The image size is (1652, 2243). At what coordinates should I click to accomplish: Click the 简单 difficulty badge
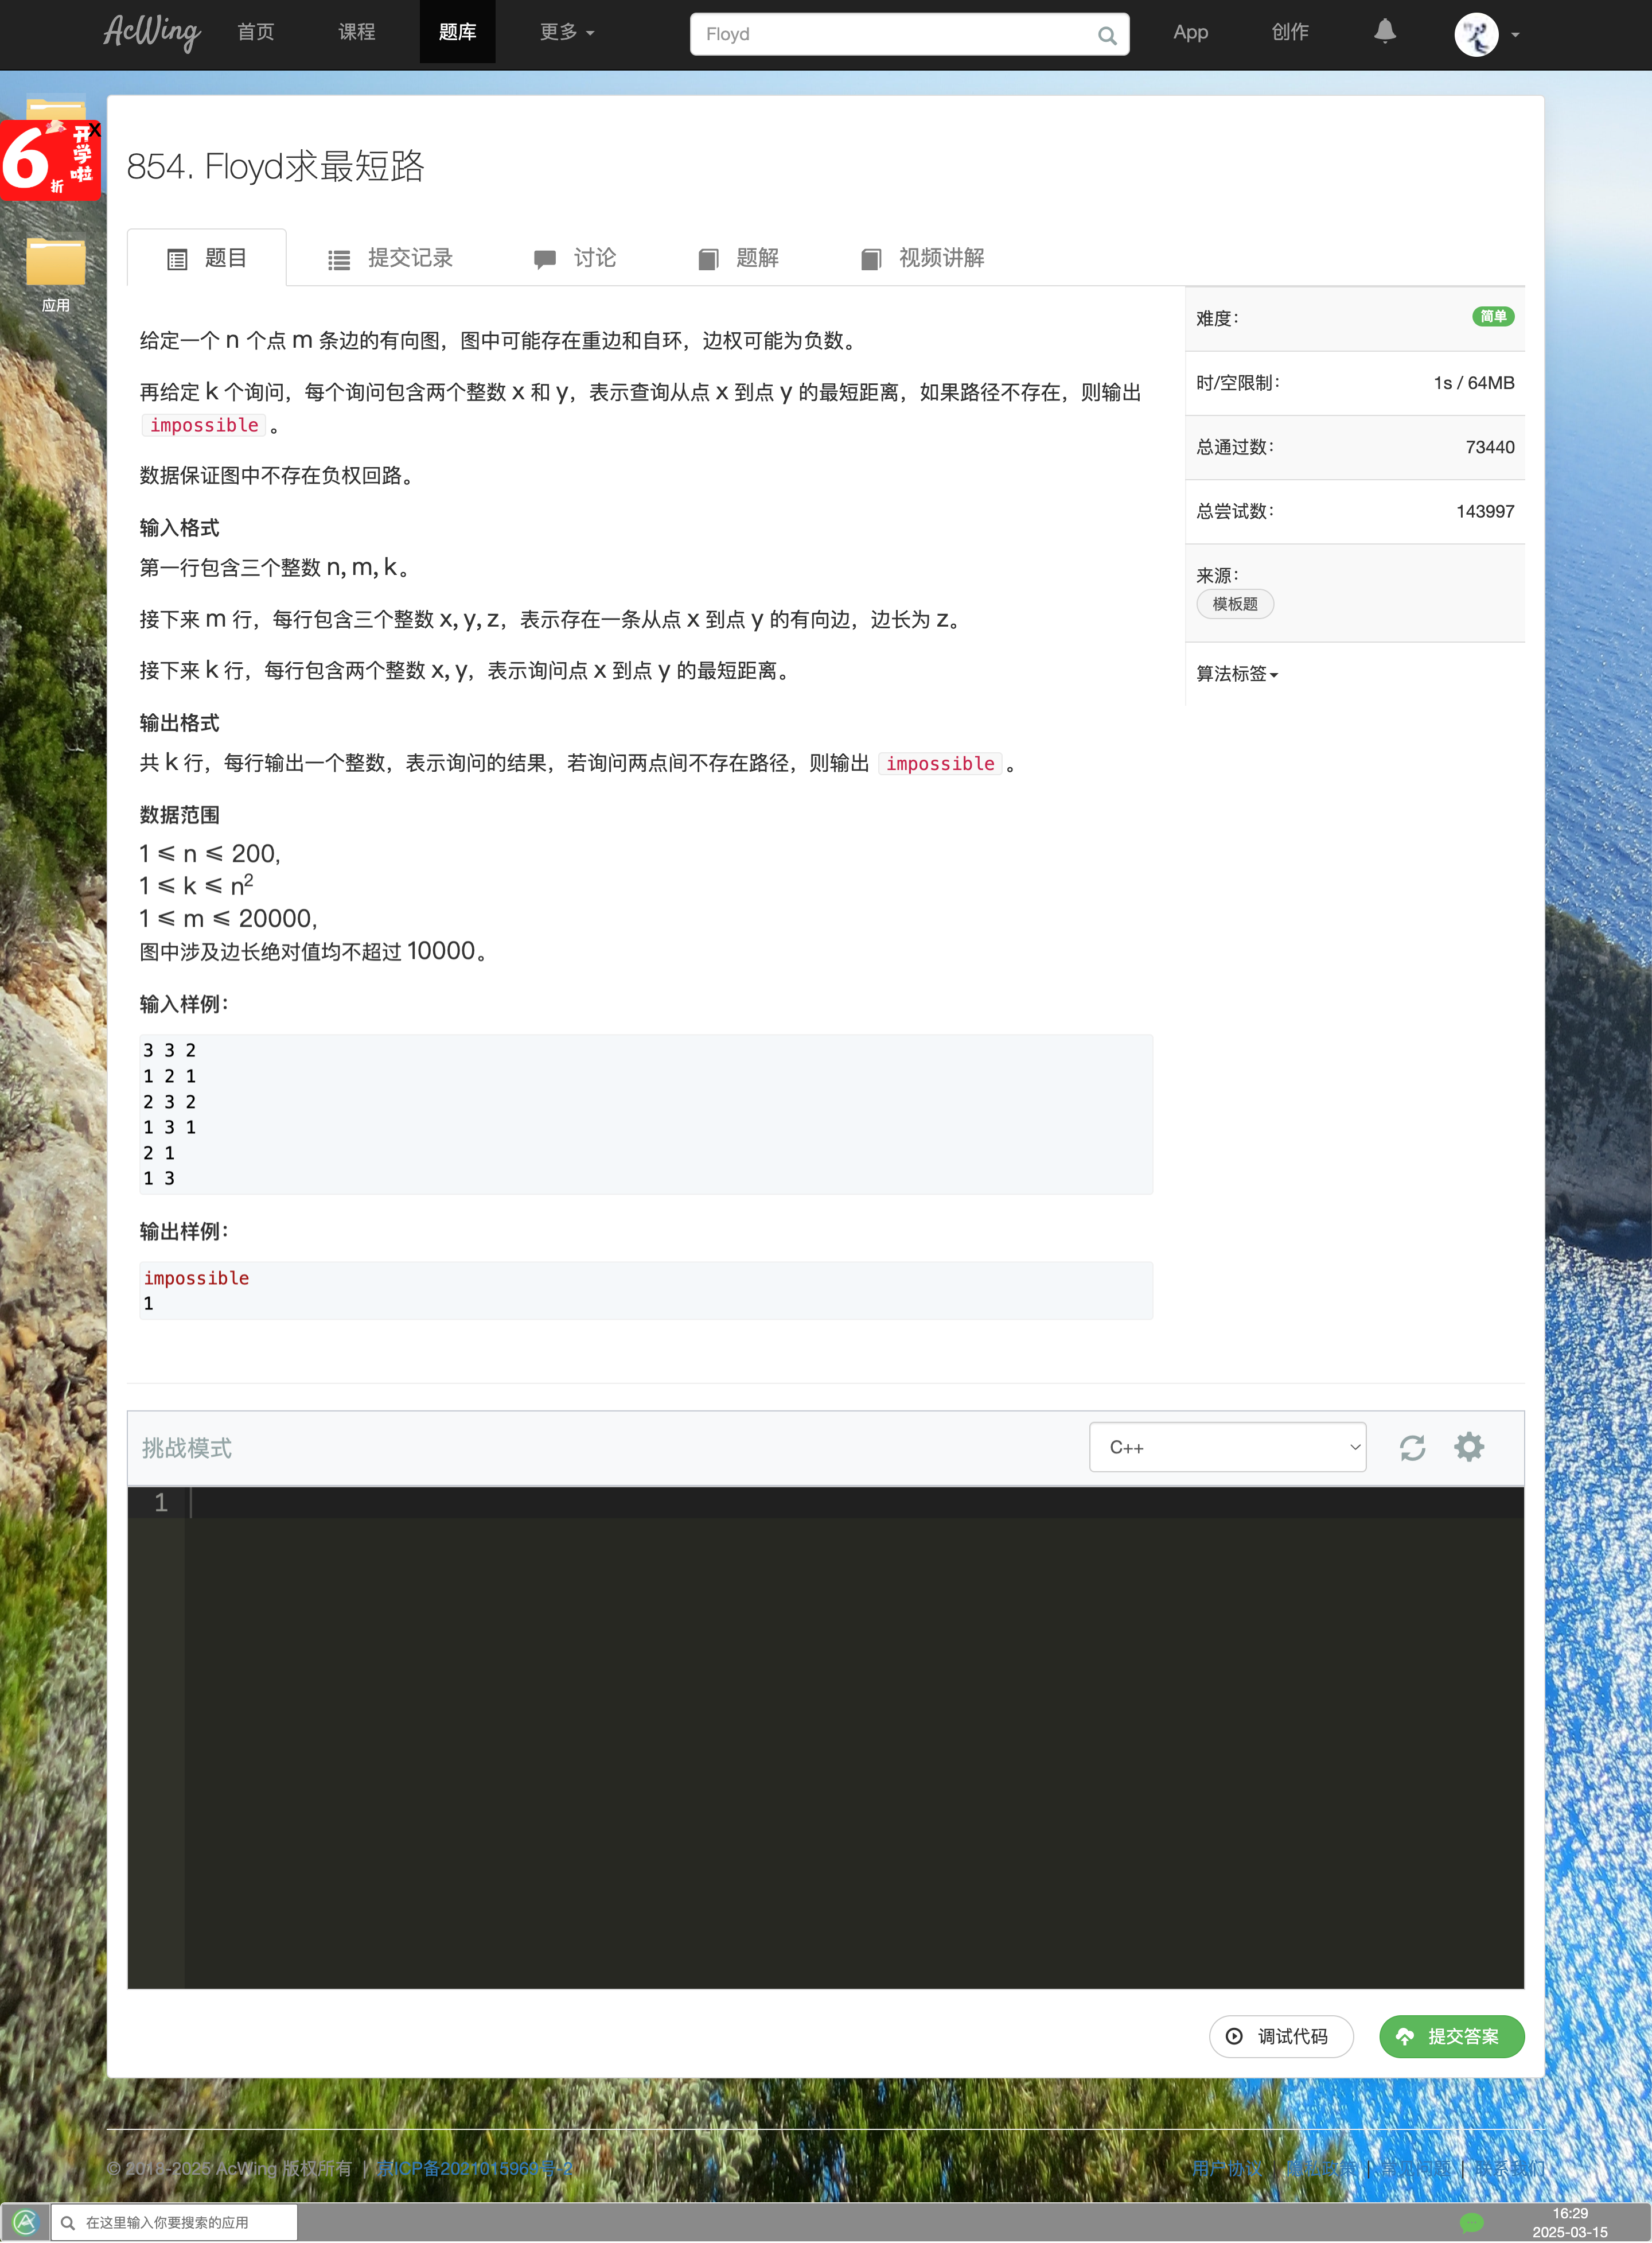click(1492, 316)
